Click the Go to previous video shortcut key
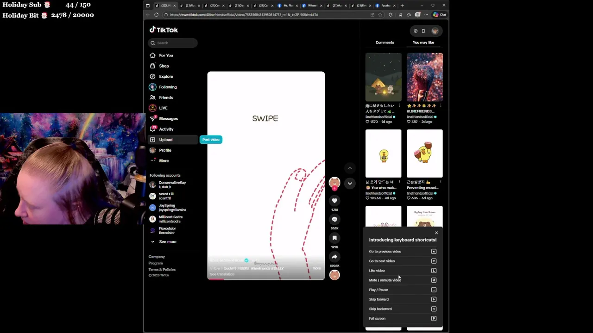The image size is (593, 333). click(x=434, y=251)
